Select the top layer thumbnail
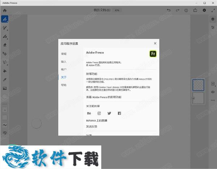 198,85
